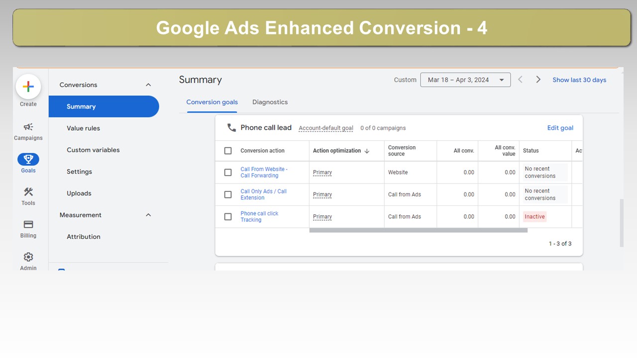Collapse the Measurement section chevron
This screenshot has width=637, height=358.
pyautogui.click(x=148, y=215)
